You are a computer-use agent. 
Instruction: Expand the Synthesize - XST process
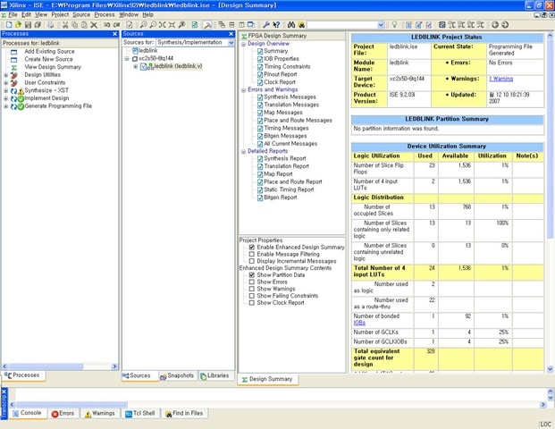click(5, 90)
